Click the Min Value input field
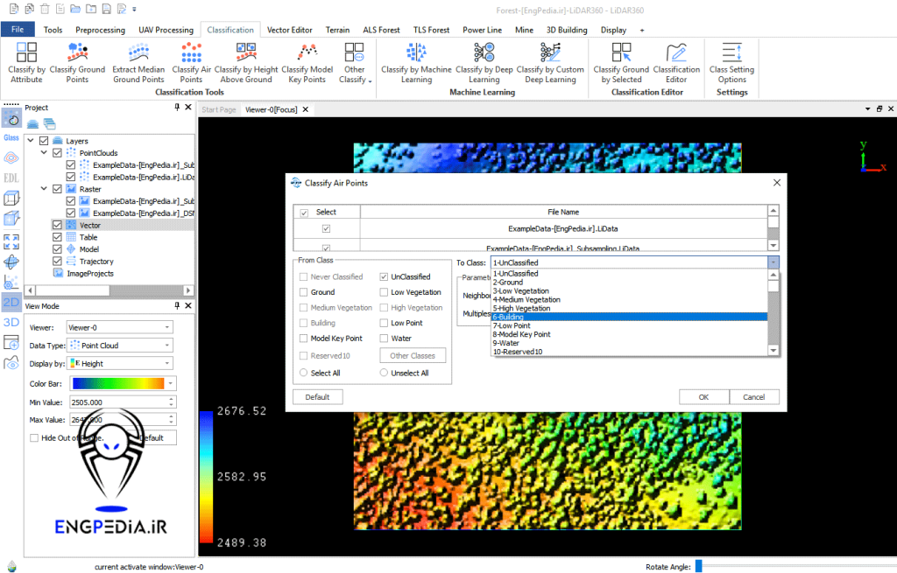The width and height of the screenshot is (897, 573). [116, 402]
